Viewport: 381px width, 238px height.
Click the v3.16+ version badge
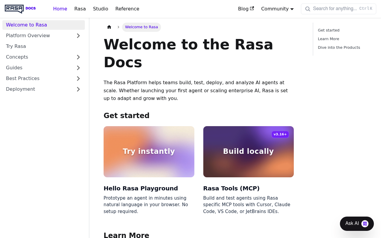(x=280, y=134)
